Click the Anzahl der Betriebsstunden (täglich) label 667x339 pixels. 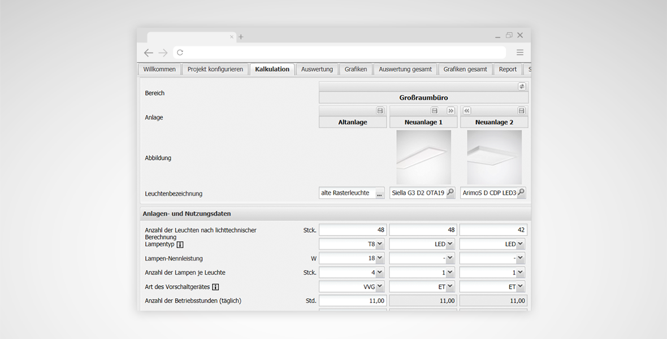click(x=193, y=301)
